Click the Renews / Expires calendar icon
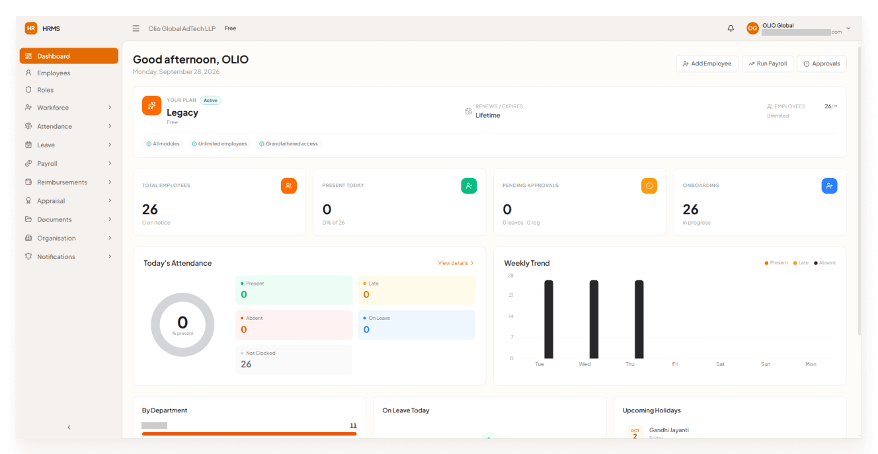The width and height of the screenshot is (878, 454). click(x=469, y=111)
